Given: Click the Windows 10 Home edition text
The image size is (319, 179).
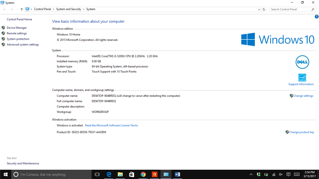Looking at the screenshot, I should (68, 35).
